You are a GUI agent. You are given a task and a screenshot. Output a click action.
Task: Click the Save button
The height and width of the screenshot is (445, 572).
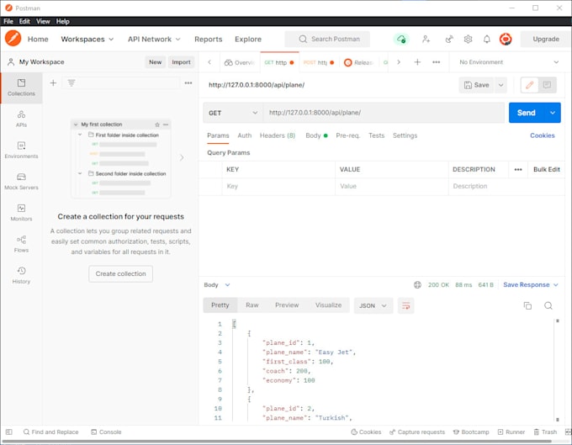point(476,85)
